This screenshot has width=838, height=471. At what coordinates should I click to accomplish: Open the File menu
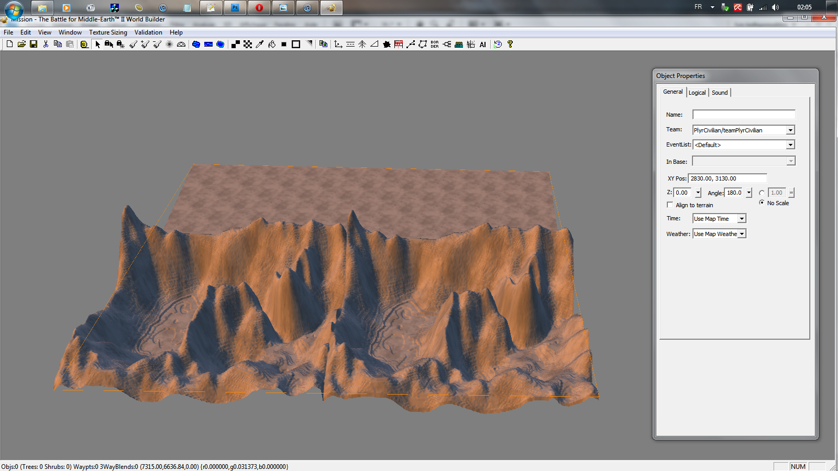[8, 32]
